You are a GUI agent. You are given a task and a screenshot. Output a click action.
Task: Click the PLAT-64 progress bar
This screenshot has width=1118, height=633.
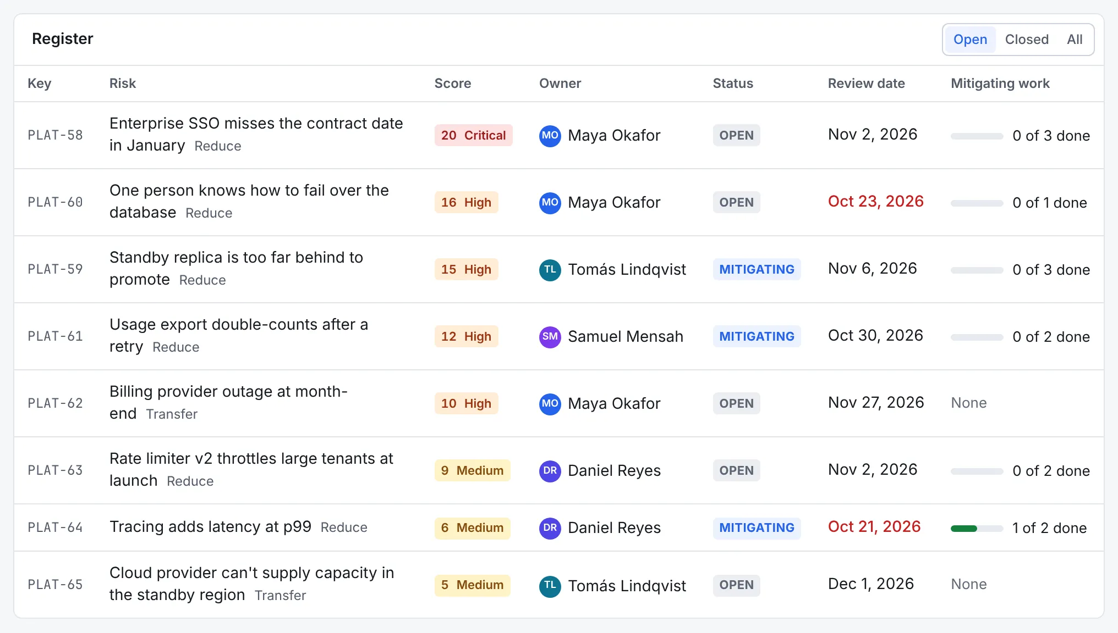[977, 529]
